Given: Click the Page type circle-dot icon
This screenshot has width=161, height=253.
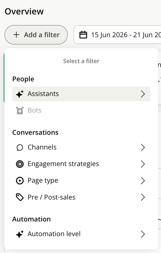Looking at the screenshot, I should pyautogui.click(x=20, y=181).
